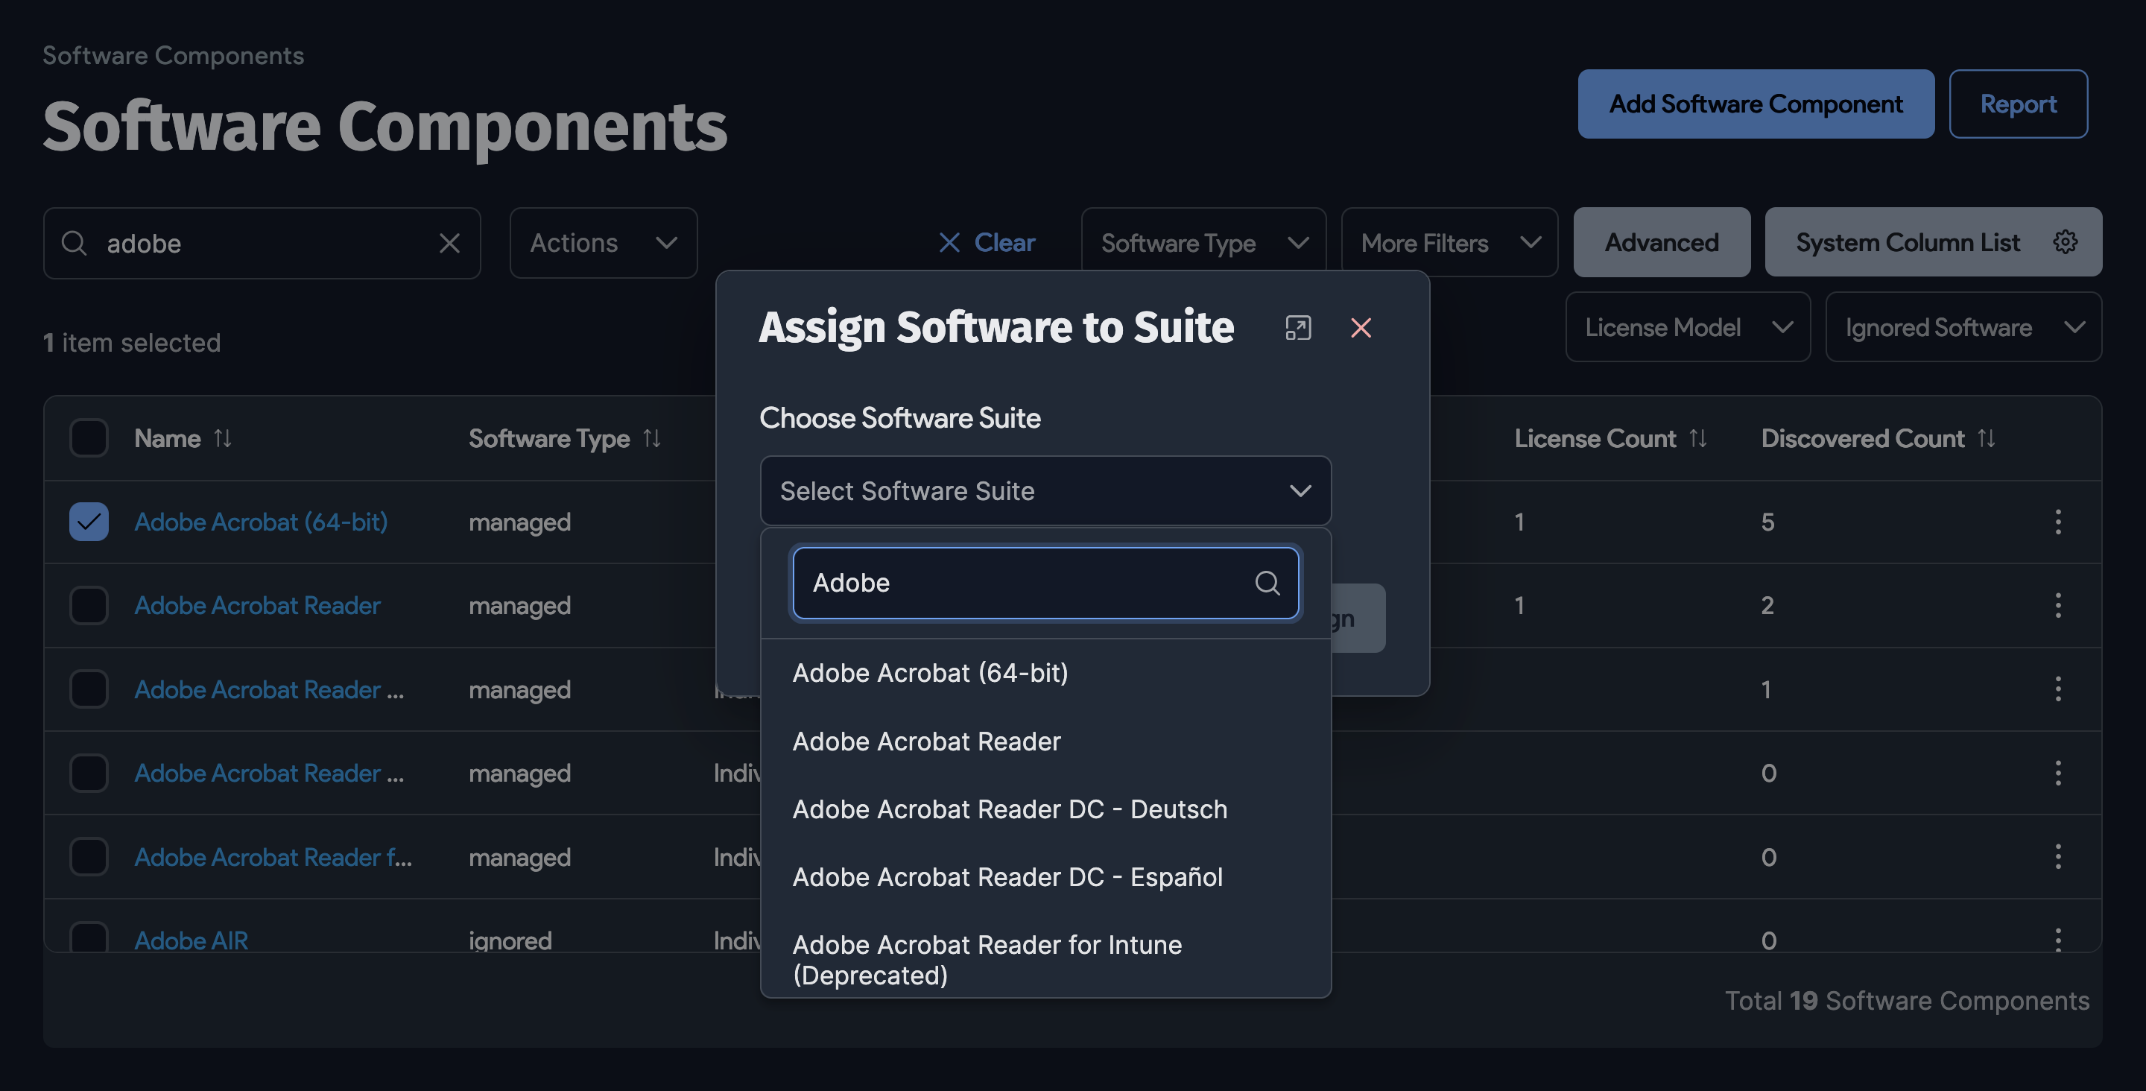Click the magnifier icon in the suite search field

pyautogui.click(x=1268, y=583)
